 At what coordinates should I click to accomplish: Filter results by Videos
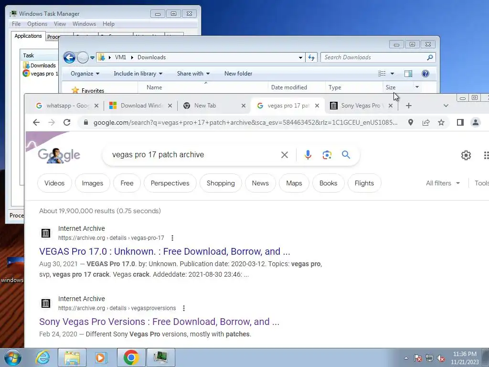pyautogui.click(x=54, y=183)
